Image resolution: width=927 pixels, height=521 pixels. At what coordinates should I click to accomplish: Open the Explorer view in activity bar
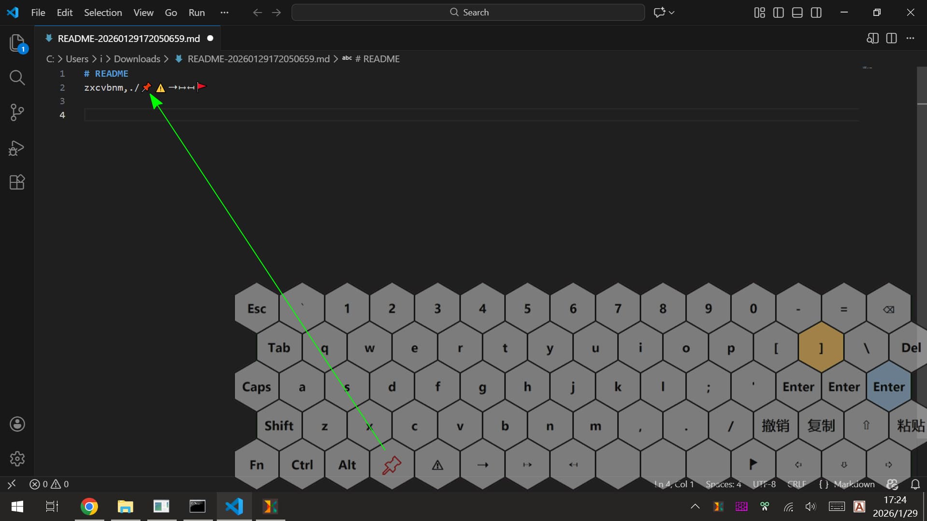(17, 43)
